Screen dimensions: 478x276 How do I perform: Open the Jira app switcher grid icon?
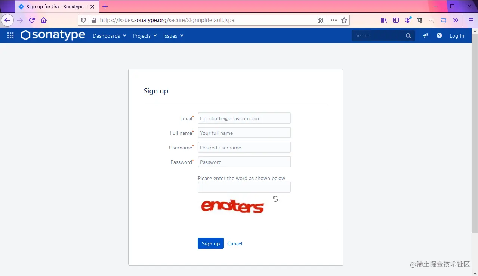[x=10, y=35]
